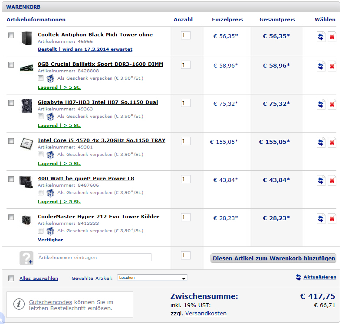Click gift box icon under CoolerMaster Hyper 212
Image resolution: width=342 pixels, height=324 pixels.
[x=50, y=231]
